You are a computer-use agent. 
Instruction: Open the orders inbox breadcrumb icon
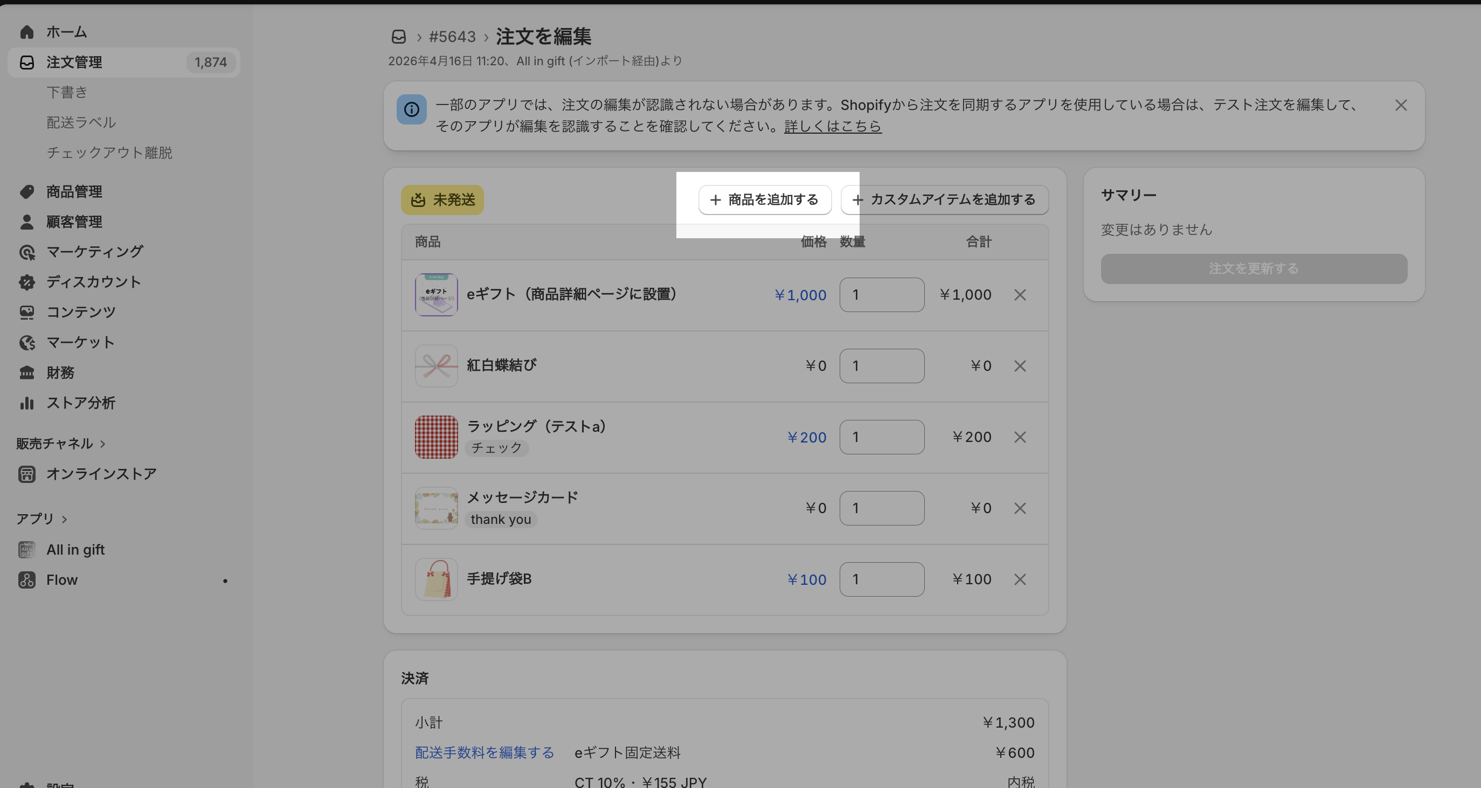point(398,37)
